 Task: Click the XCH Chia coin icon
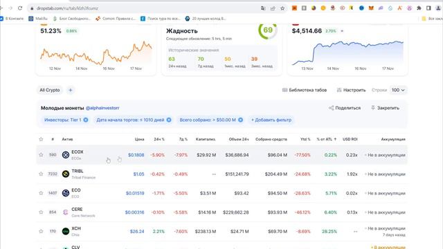pyautogui.click(x=66, y=231)
